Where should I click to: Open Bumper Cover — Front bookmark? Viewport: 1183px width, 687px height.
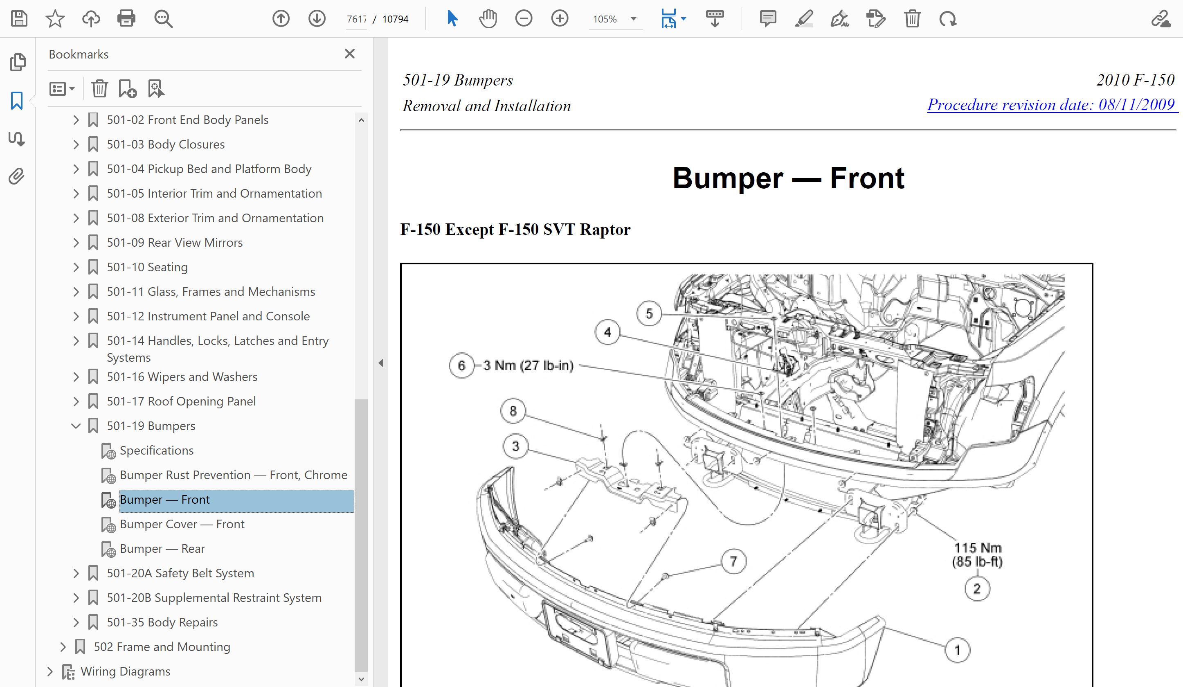coord(182,524)
